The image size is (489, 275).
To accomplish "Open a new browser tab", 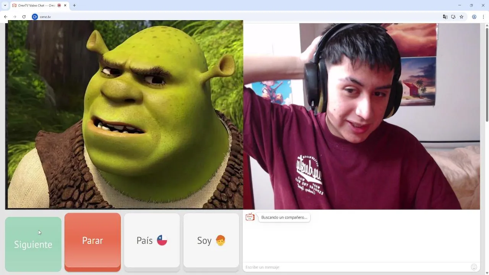I will coord(74,5).
